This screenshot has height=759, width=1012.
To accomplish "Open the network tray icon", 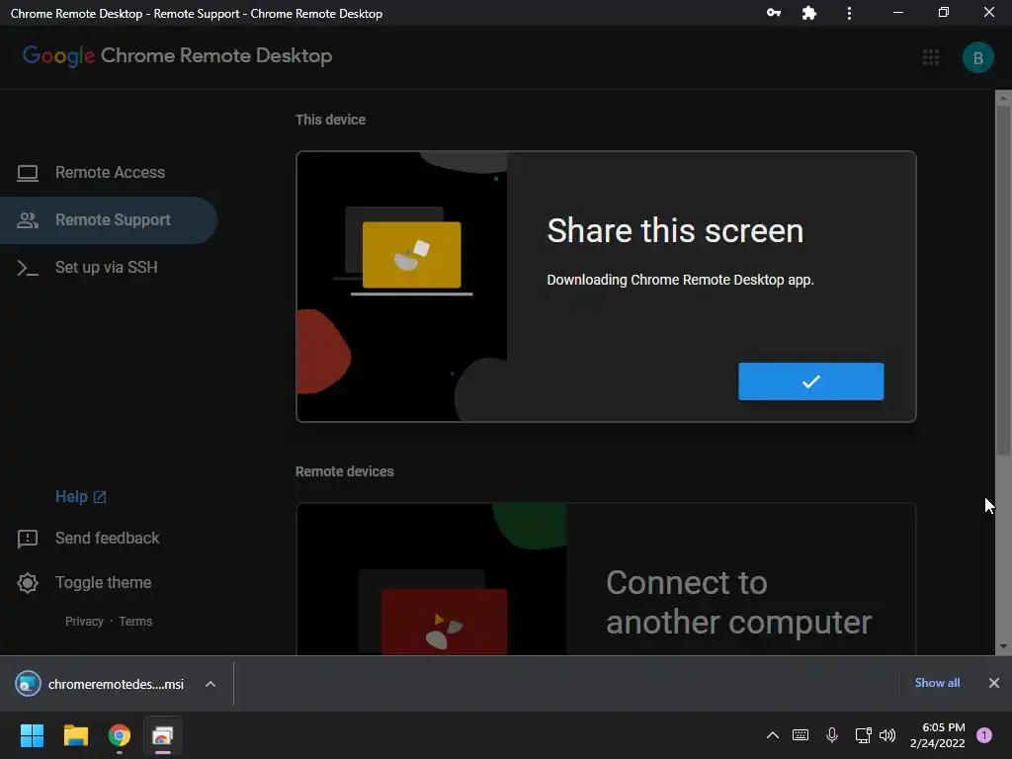I will 863,735.
